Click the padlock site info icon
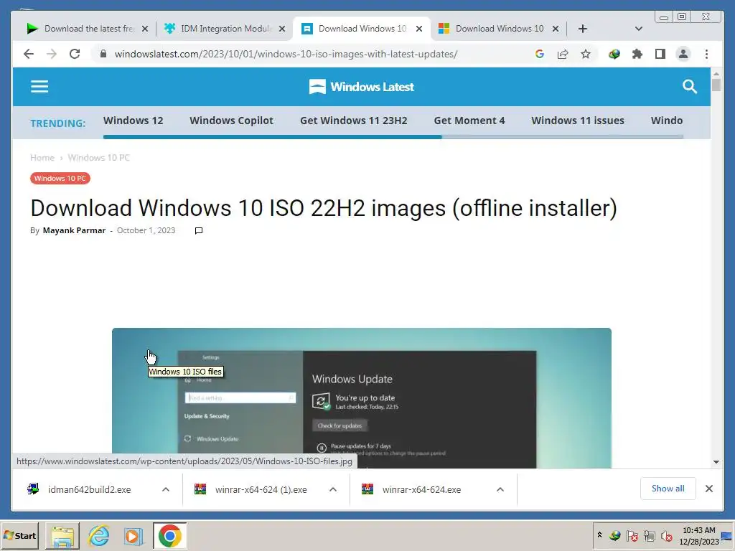This screenshot has width=735, height=551. pos(103,54)
